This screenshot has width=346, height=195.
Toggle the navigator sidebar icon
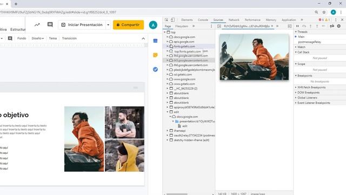coord(219,26)
